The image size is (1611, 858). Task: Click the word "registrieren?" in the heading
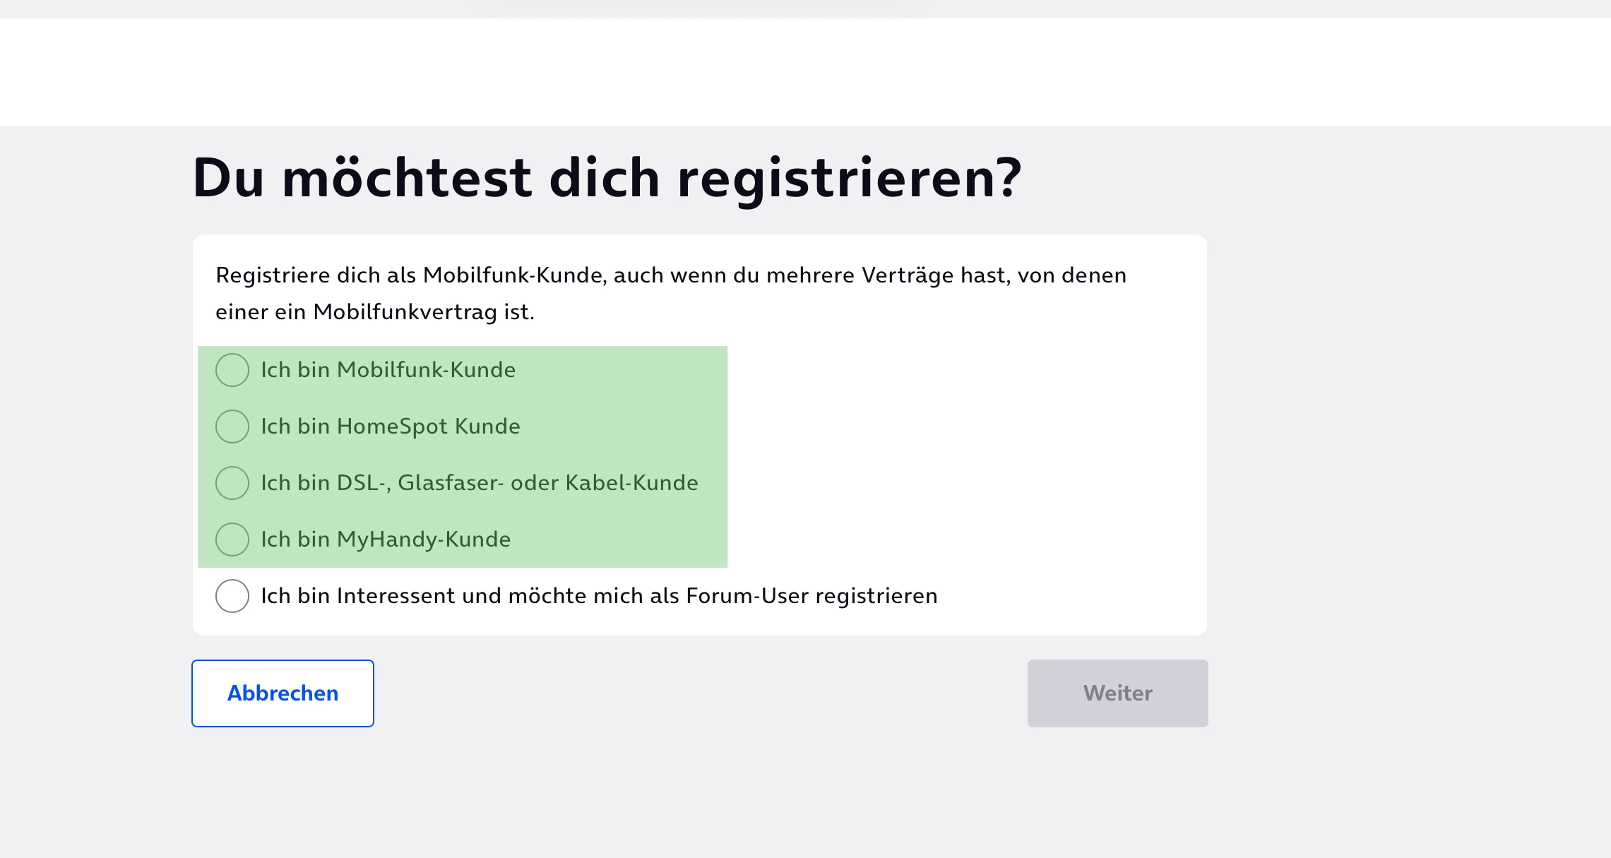(849, 178)
